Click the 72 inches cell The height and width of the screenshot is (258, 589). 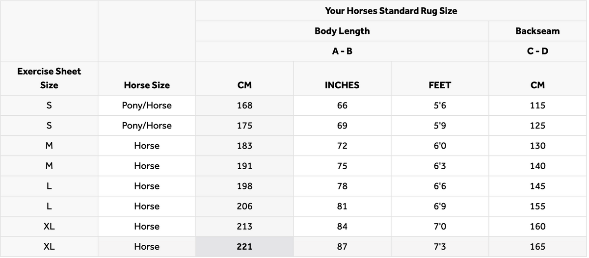[342, 146]
